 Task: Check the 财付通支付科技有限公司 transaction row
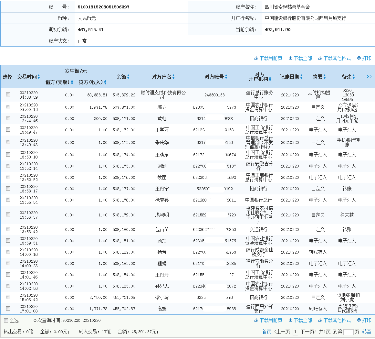tap(8, 95)
